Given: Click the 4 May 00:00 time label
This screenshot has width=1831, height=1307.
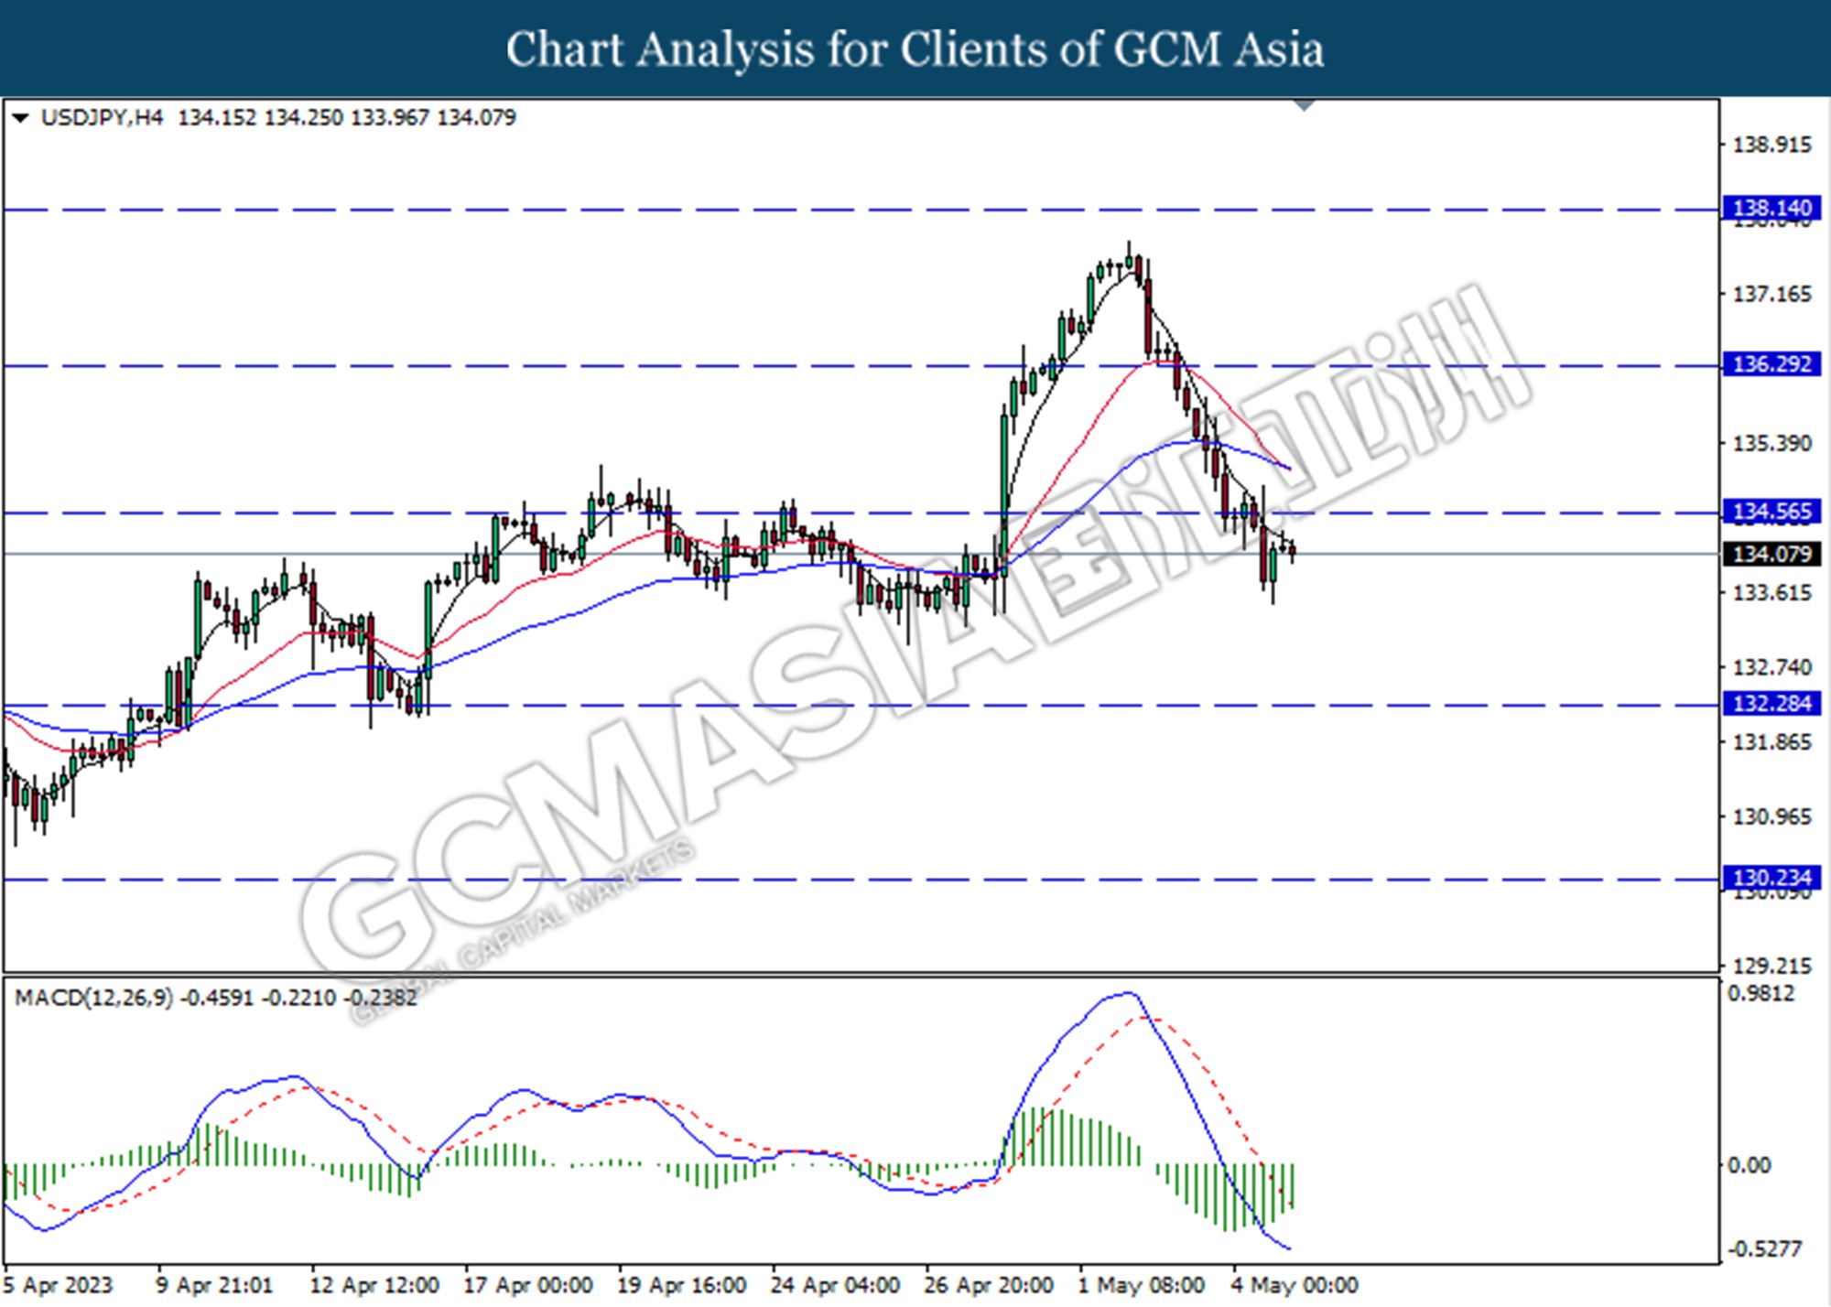Looking at the screenshot, I should click(x=1295, y=1285).
